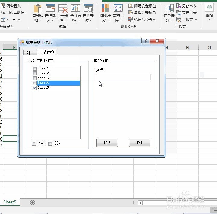Click column F header

coord(10,47)
